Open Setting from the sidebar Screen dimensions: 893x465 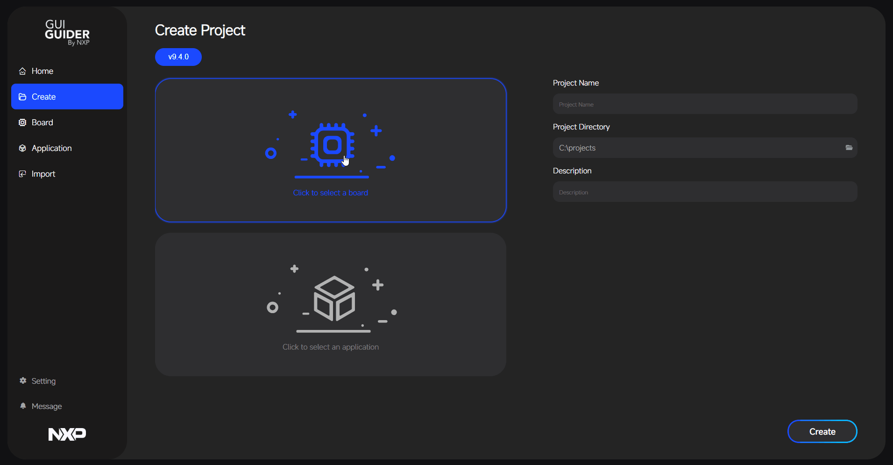(x=37, y=381)
